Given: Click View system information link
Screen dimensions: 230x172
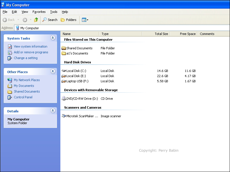Looking at the screenshot, I should (x=30, y=46).
